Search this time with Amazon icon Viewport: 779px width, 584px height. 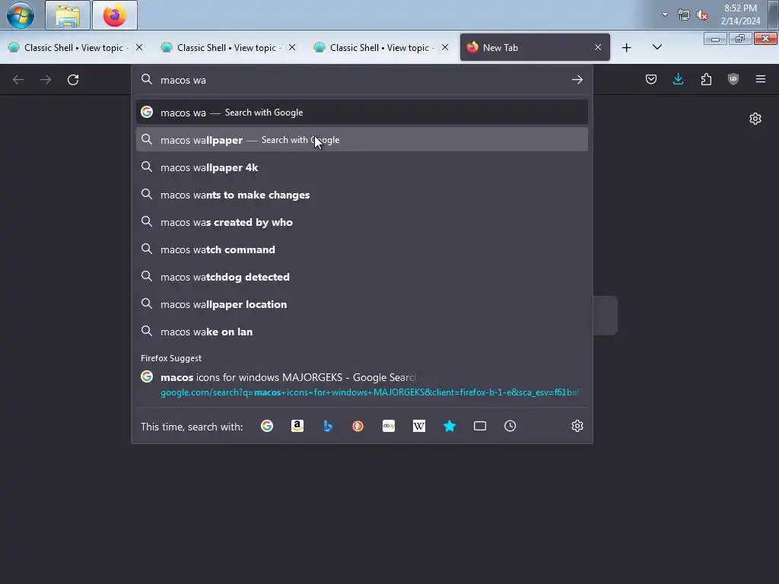(x=297, y=426)
